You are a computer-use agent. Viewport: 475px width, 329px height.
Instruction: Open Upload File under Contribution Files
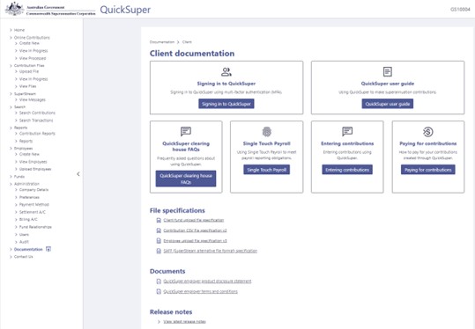pyautogui.click(x=29, y=71)
